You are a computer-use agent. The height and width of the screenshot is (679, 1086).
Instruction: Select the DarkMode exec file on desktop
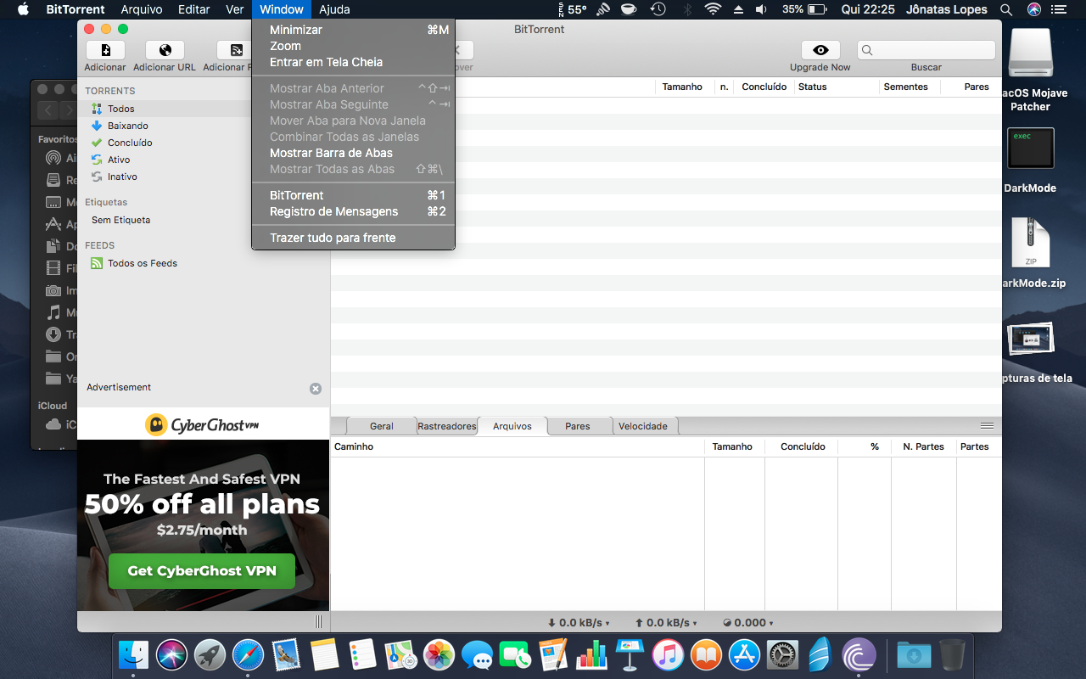tap(1030, 149)
